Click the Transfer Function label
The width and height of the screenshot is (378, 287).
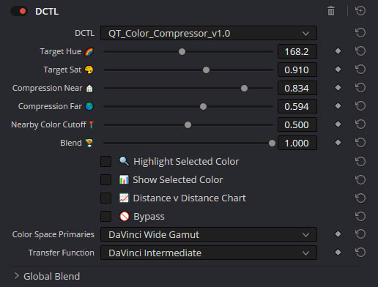click(x=62, y=253)
